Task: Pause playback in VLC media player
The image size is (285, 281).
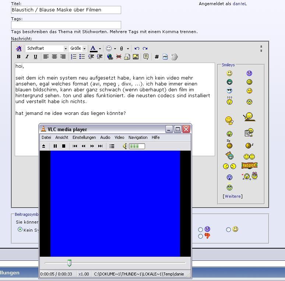Action: tap(55, 146)
